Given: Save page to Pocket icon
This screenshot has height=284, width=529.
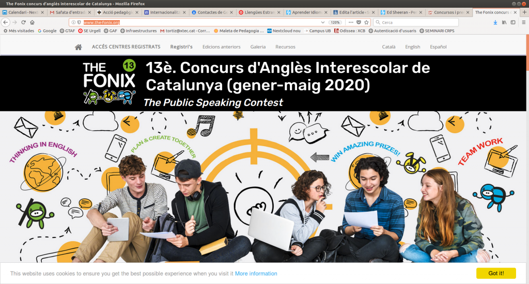Looking at the screenshot, I should coord(359,22).
